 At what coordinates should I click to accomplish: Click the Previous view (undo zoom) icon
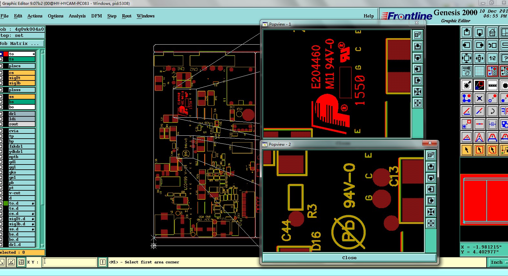[x=492, y=45]
